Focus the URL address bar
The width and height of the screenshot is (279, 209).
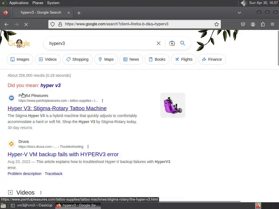[134, 24]
